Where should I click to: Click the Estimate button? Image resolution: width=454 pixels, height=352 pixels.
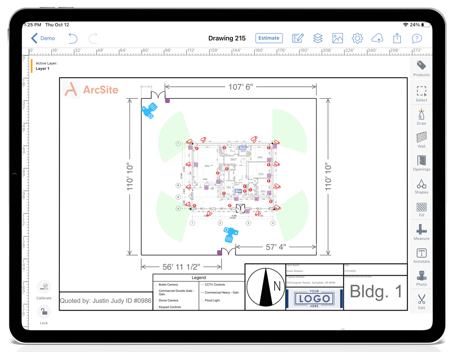[x=269, y=38]
